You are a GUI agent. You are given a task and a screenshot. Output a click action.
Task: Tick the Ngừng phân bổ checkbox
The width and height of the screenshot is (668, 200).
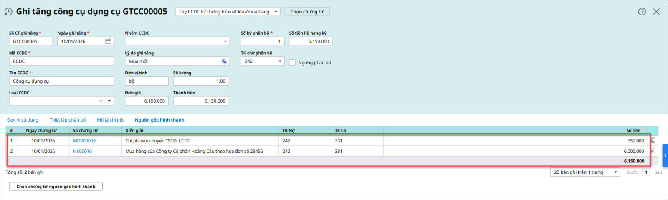(x=292, y=63)
